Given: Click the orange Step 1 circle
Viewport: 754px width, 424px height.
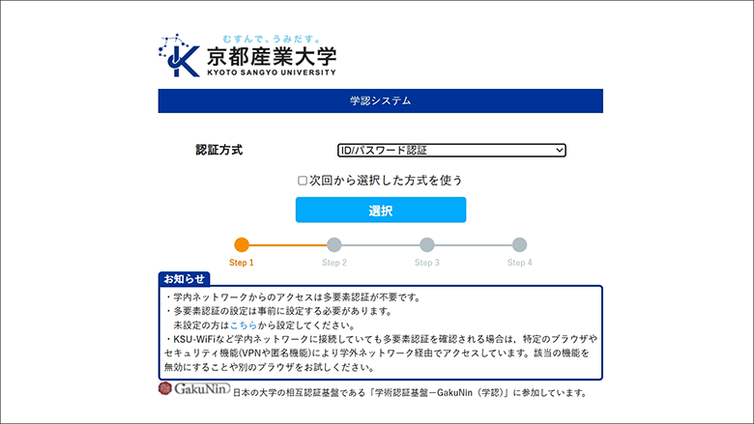Looking at the screenshot, I should tap(242, 245).
